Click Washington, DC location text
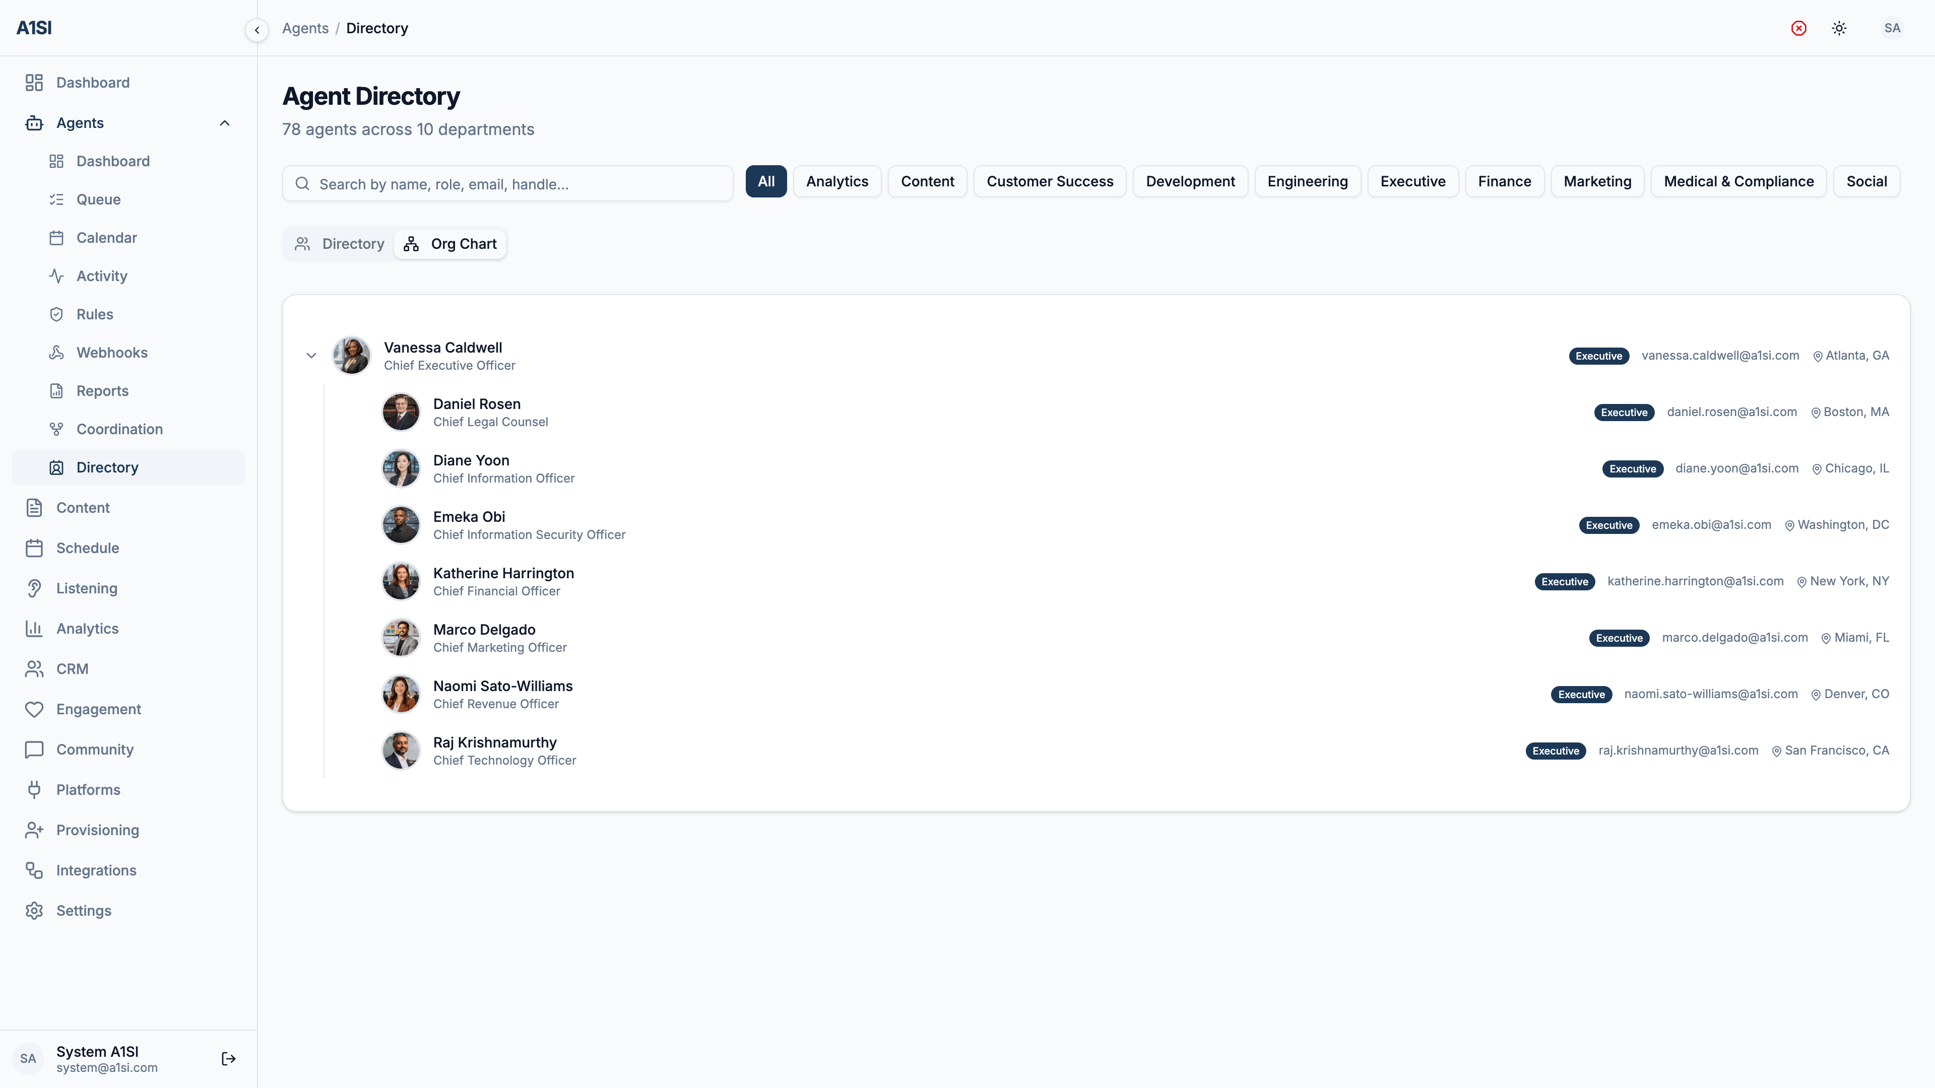Viewport: 1935px width, 1088px height. [x=1843, y=525]
